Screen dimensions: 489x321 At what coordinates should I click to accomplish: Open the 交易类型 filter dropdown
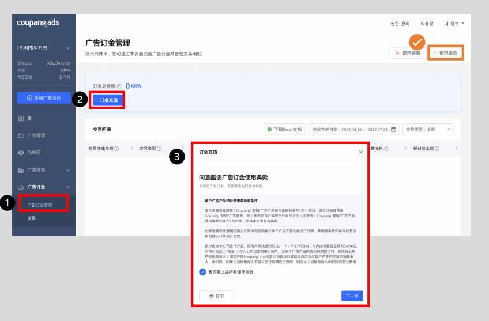click(428, 129)
